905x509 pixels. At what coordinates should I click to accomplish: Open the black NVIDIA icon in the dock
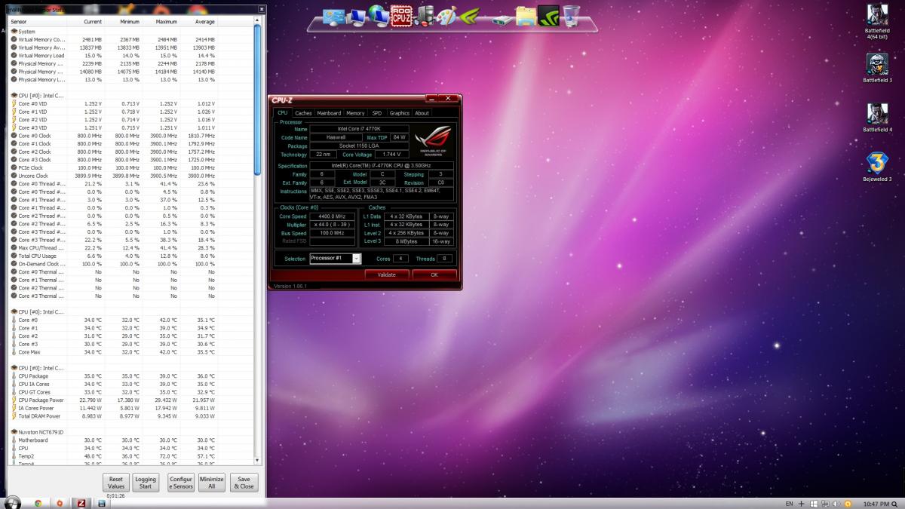[x=549, y=15]
